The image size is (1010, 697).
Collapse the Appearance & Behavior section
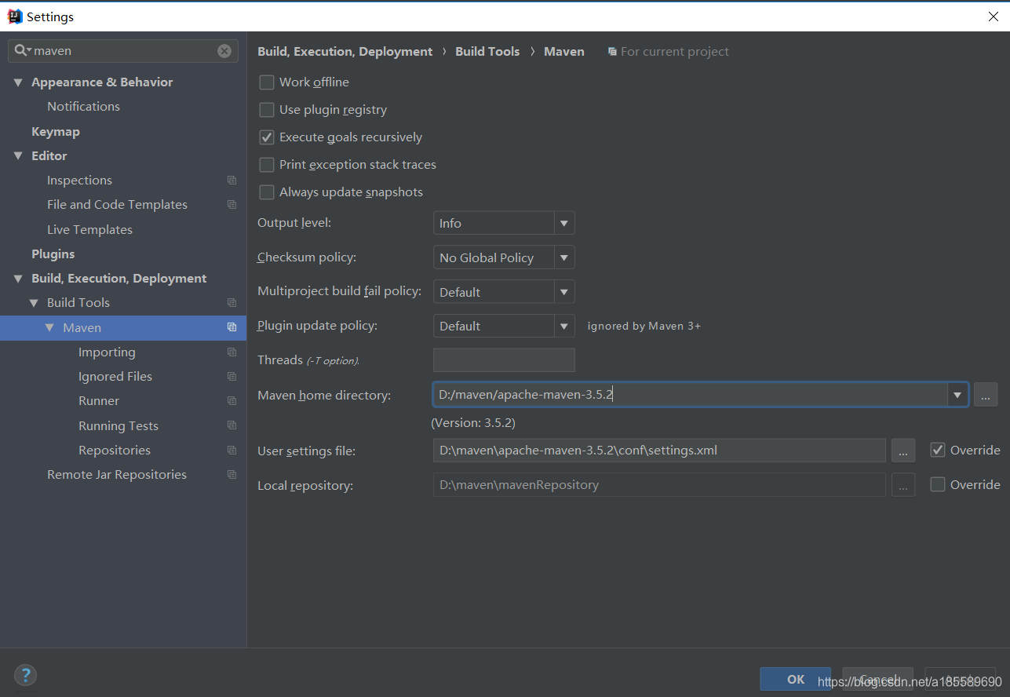pos(18,82)
